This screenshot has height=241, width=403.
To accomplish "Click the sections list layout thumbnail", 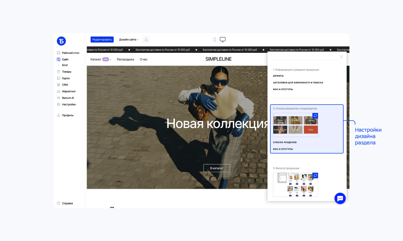I will click(x=295, y=125).
